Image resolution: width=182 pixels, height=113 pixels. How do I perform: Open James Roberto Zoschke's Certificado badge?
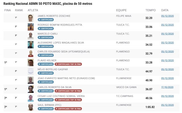coord(45,20)
